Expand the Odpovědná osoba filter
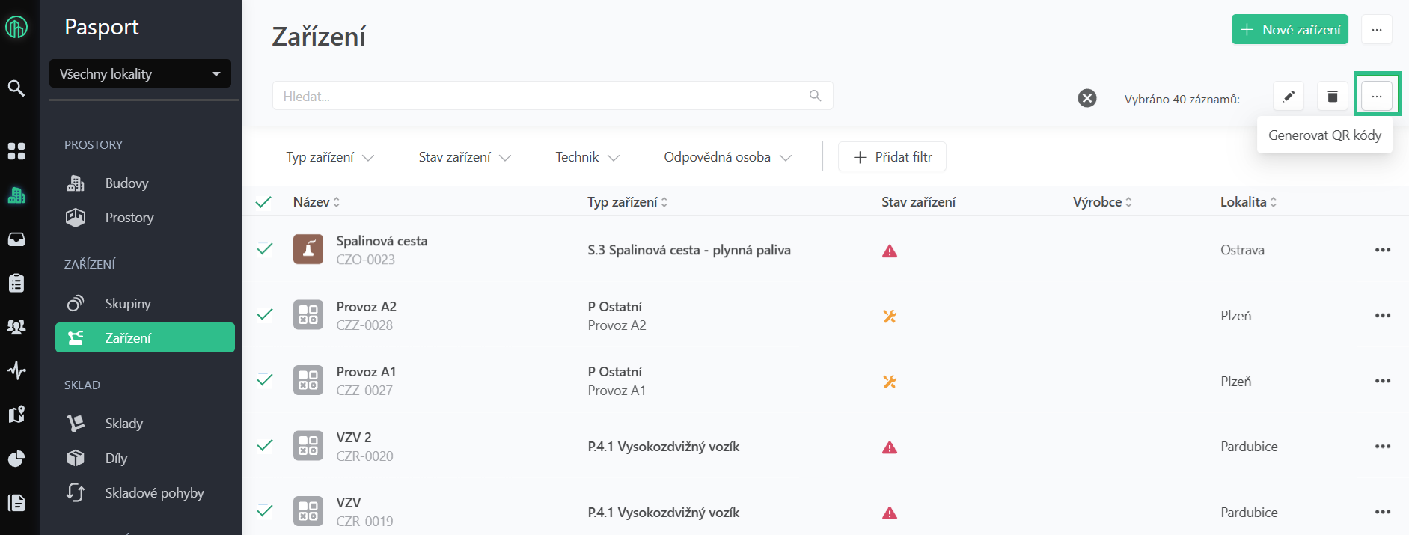The width and height of the screenshot is (1409, 535). tap(727, 157)
